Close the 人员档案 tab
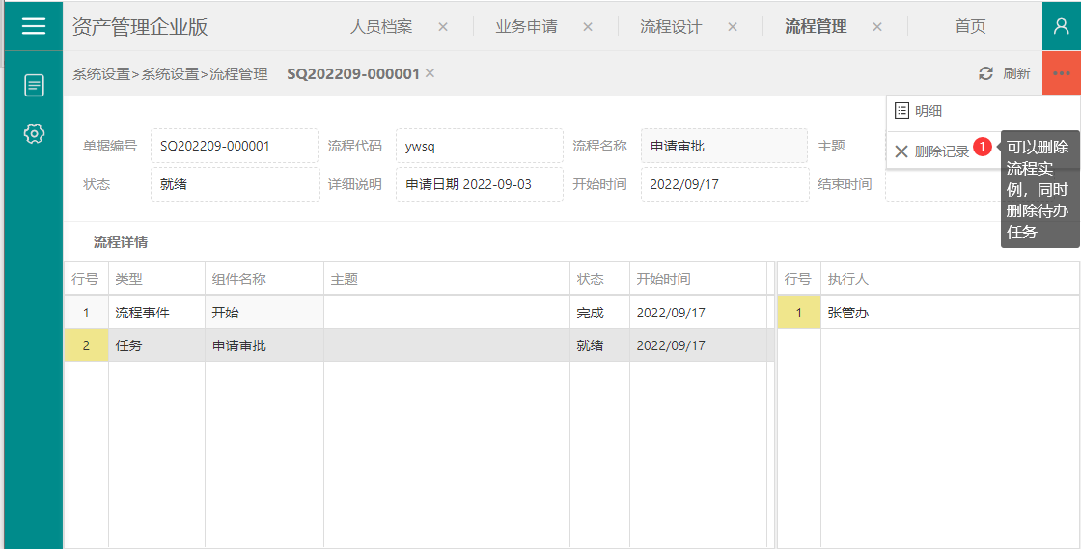This screenshot has height=549, width=1081. pos(443,27)
